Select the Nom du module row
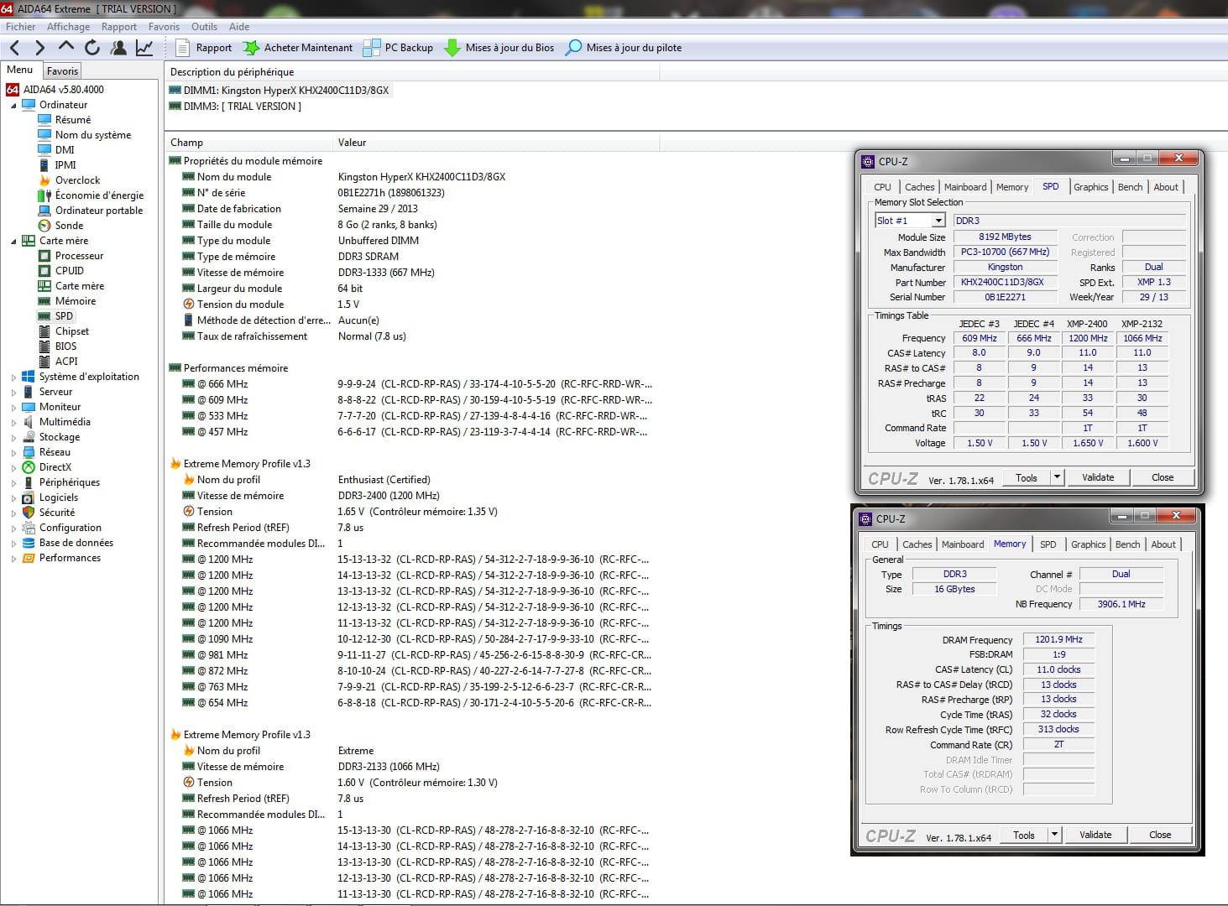Screen dimensions: 1228x906 click(x=411, y=177)
